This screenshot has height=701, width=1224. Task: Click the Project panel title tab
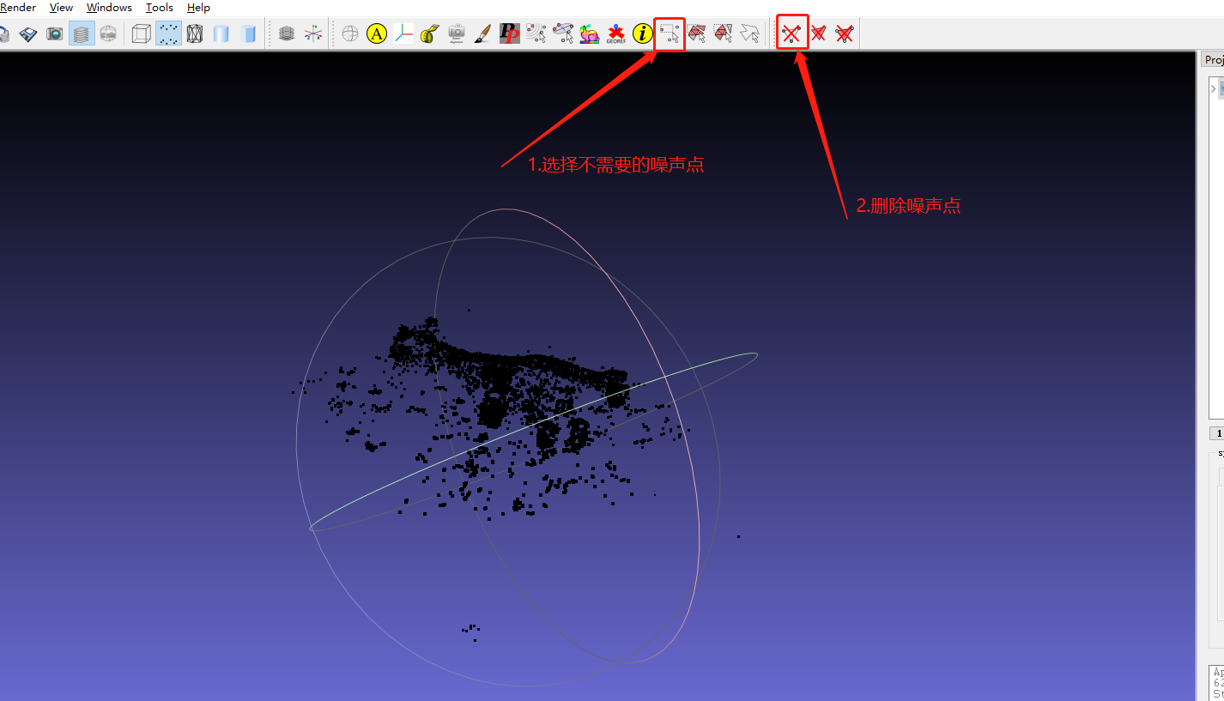1214,59
